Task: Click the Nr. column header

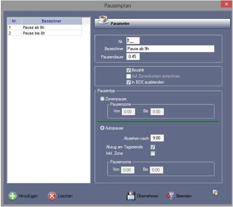Action: click(x=14, y=21)
